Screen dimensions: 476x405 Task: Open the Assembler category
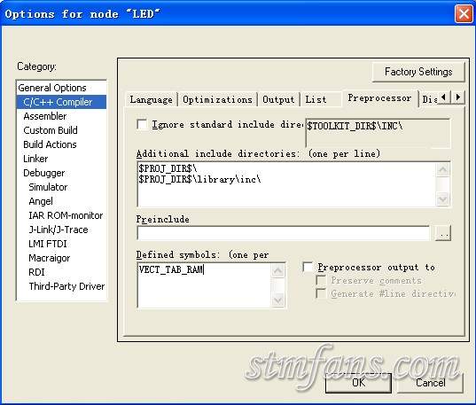pos(45,116)
